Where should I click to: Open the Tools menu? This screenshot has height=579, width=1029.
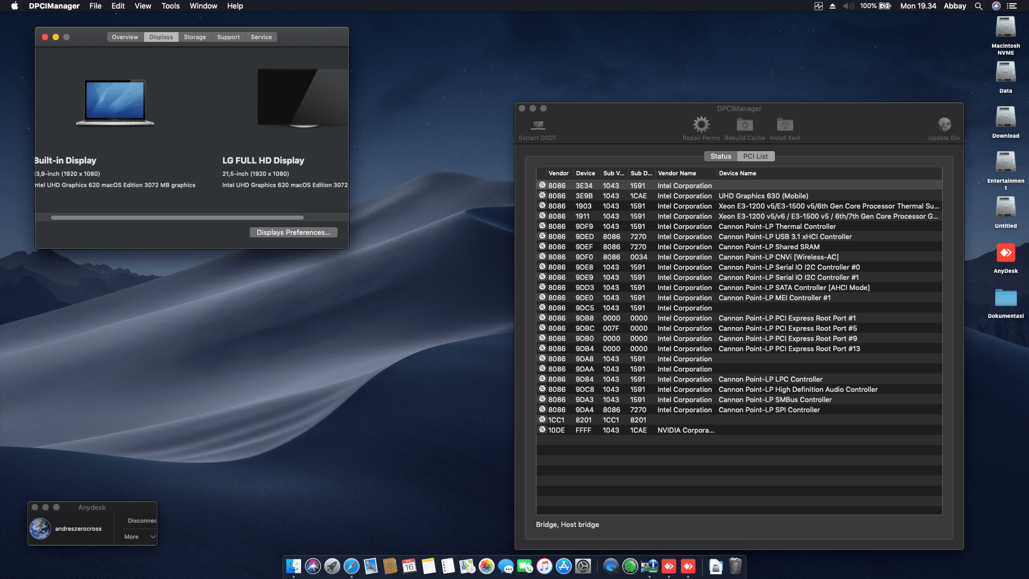point(170,6)
